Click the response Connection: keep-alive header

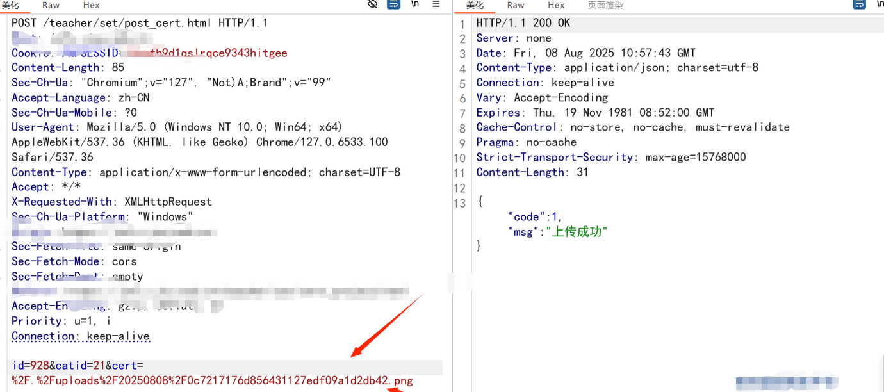coord(545,83)
